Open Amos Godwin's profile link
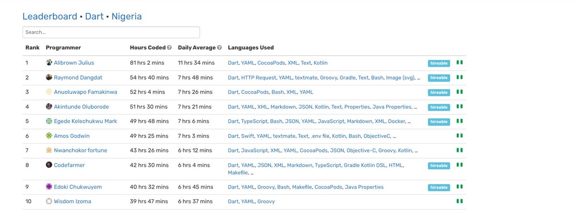 click(x=71, y=136)
